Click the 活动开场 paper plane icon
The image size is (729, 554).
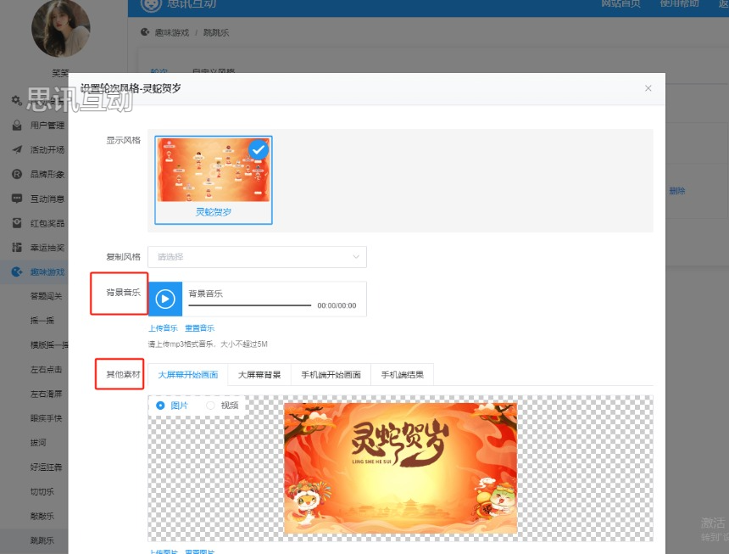click(17, 149)
